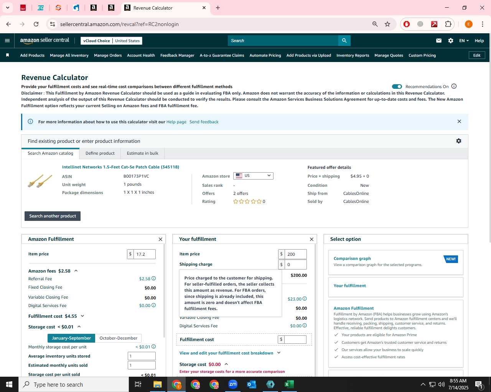Switch to Define product tab
Screen dimensions: 491x392
click(100, 153)
